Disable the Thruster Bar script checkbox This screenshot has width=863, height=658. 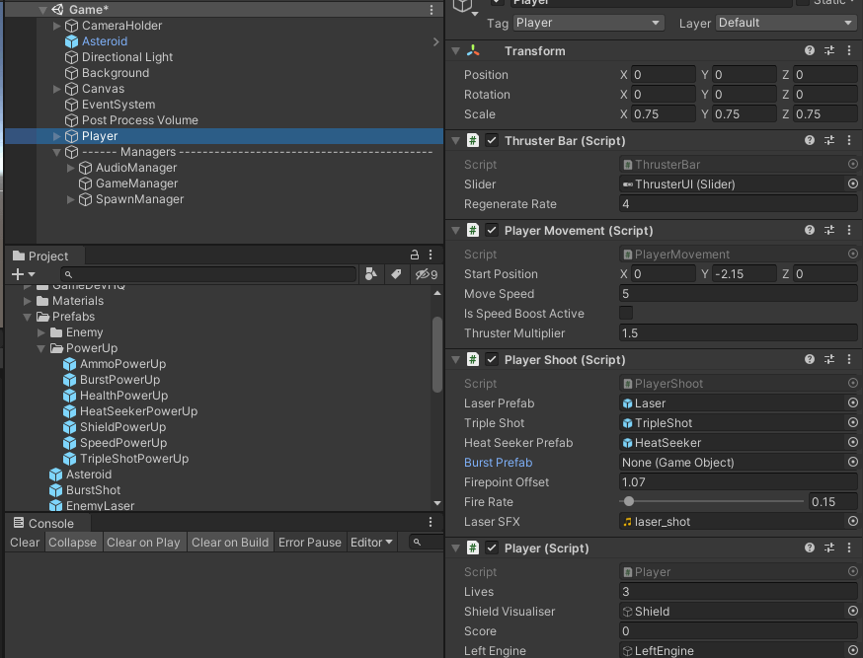pos(492,140)
